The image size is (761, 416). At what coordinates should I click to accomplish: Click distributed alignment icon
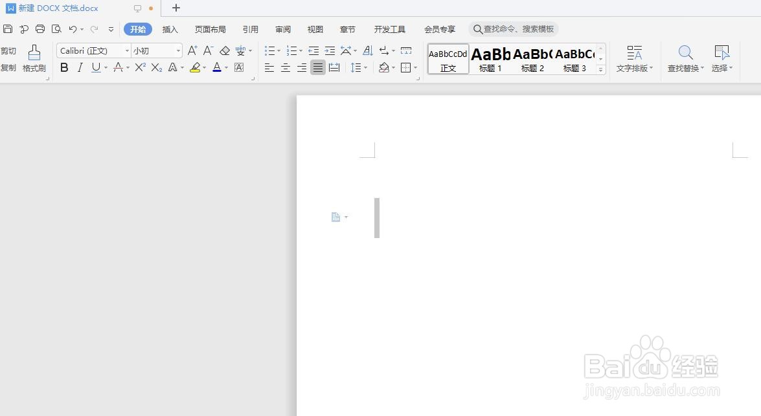coord(334,67)
